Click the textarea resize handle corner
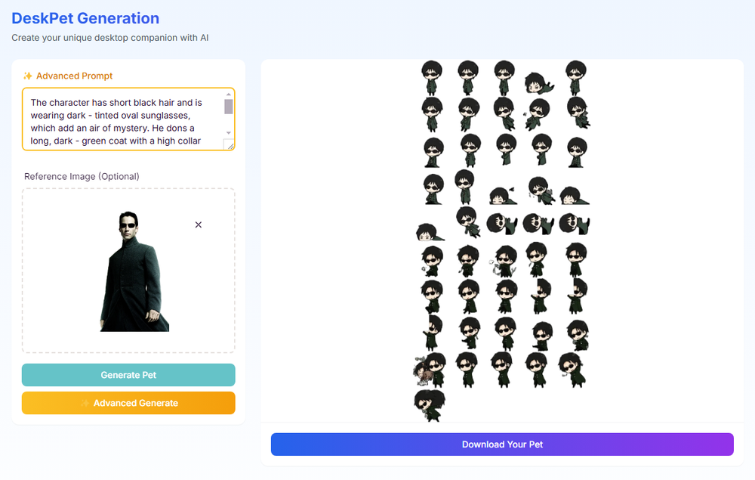The height and width of the screenshot is (480, 755). (230, 145)
